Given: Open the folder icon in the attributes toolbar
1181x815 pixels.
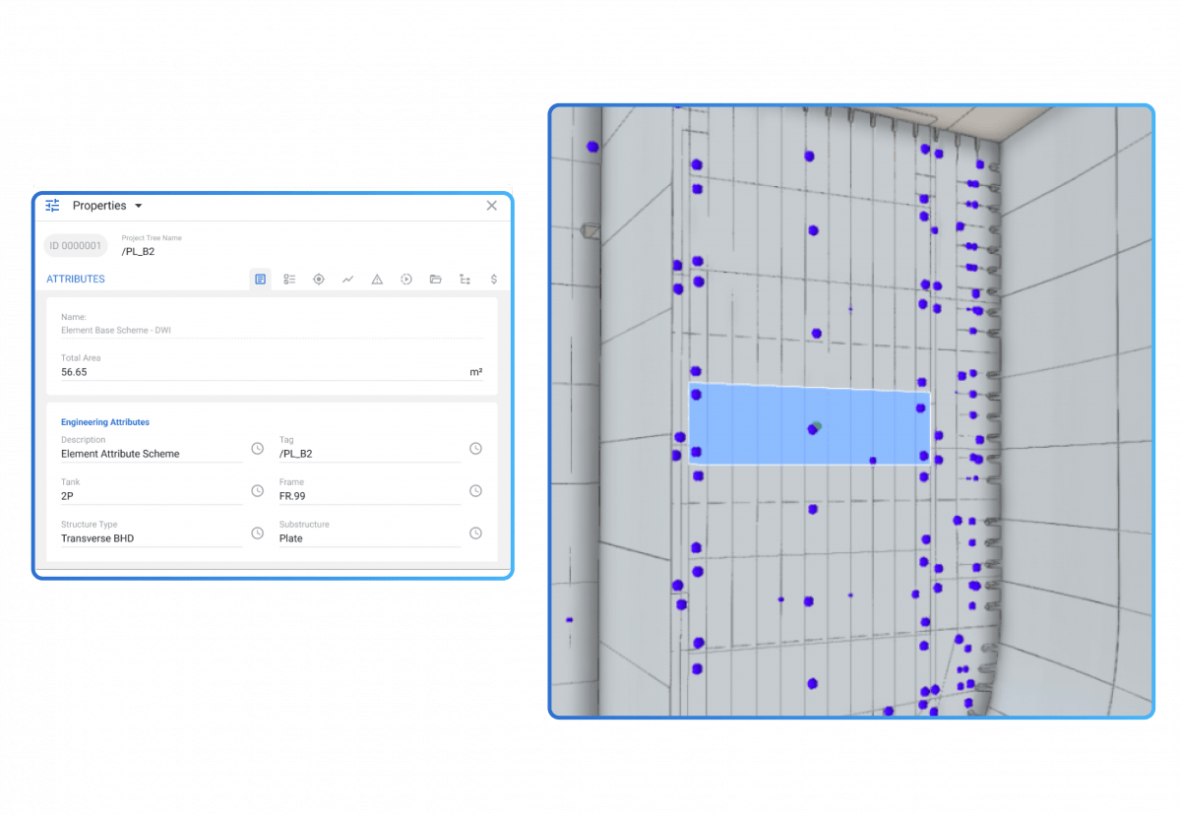Looking at the screenshot, I should 436,279.
